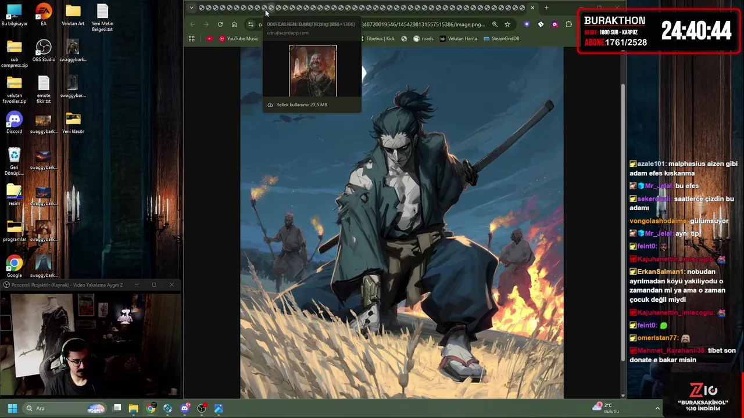This screenshot has width=744, height=418.
Task: Open OBS from the taskbar
Action: (x=202, y=408)
